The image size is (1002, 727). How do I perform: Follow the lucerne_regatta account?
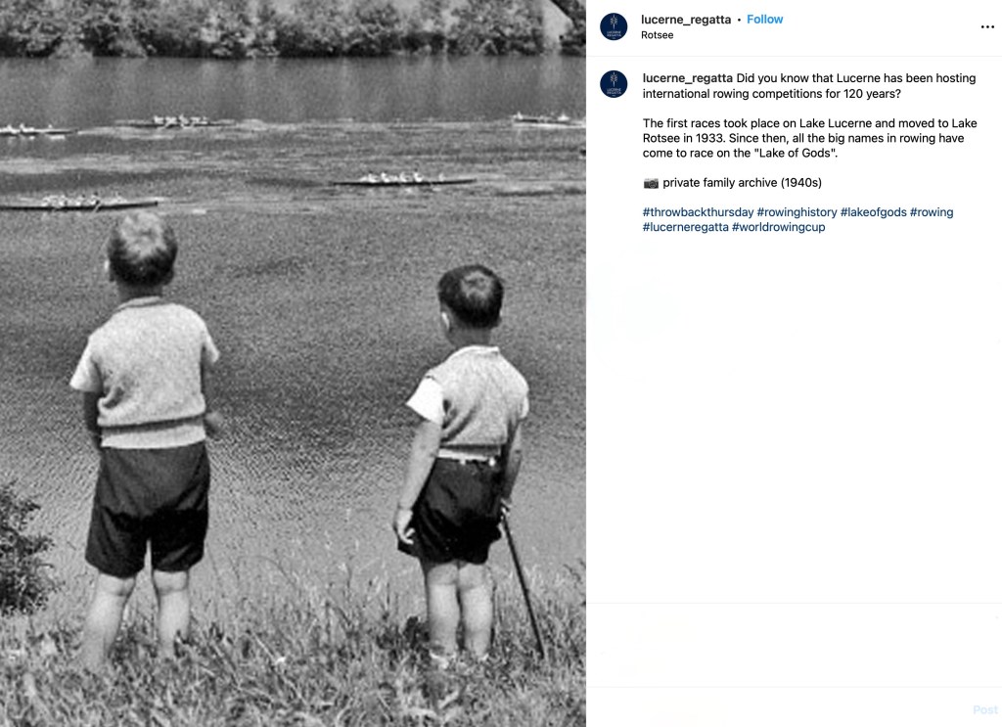[764, 20]
